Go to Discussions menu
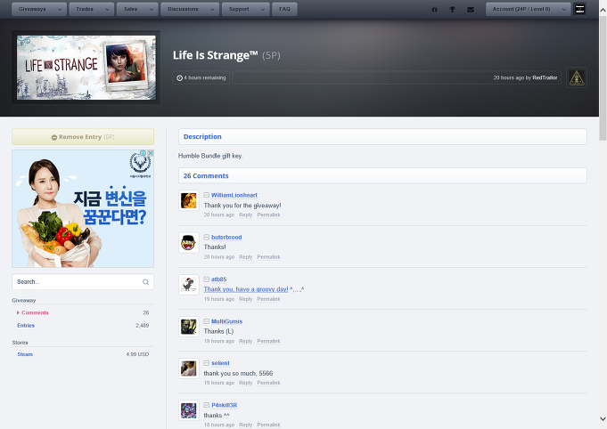This screenshot has width=607, height=429. [183, 9]
